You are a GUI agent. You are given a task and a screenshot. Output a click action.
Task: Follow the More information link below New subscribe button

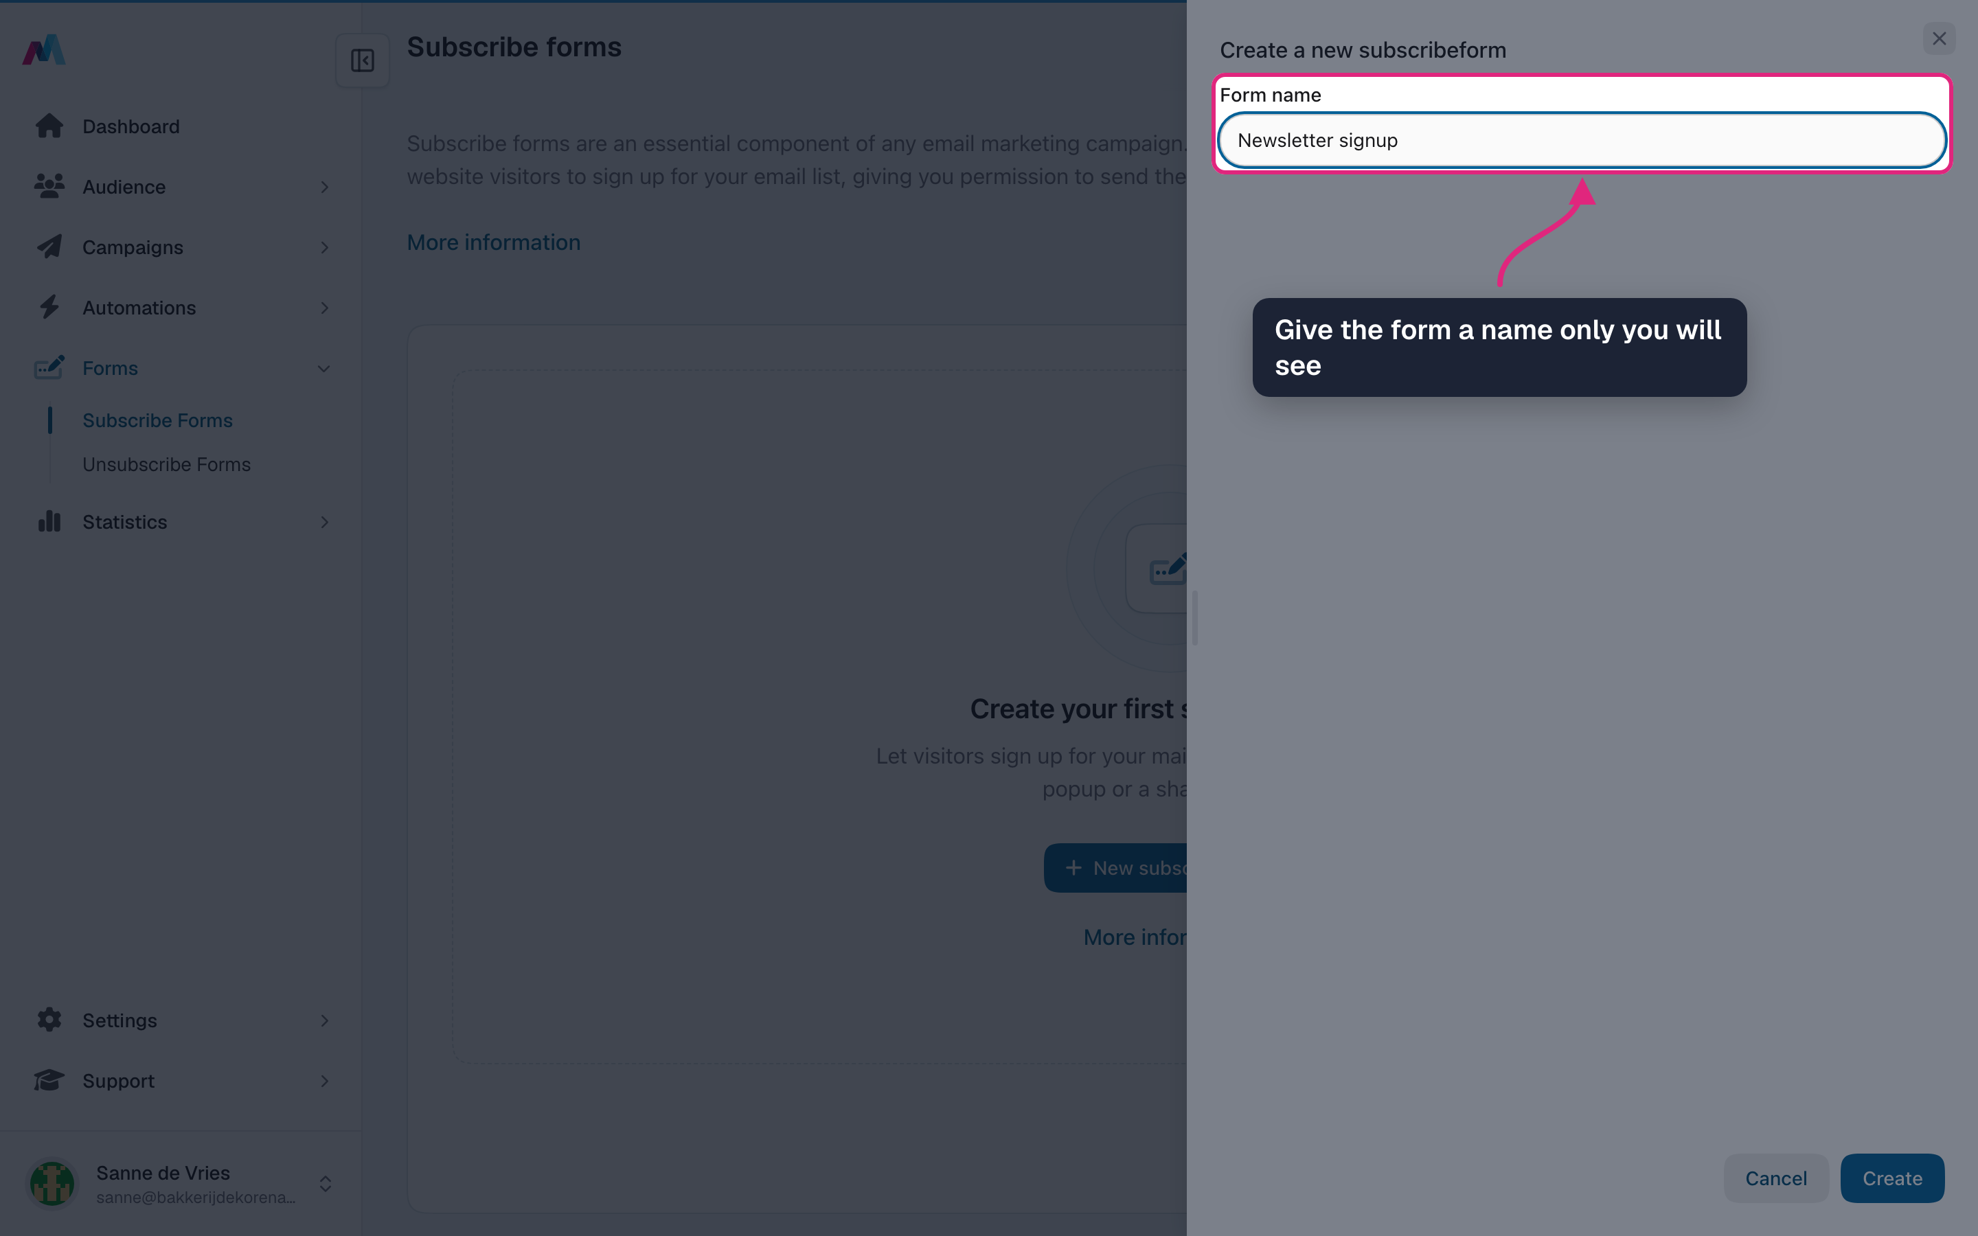[1135, 937]
